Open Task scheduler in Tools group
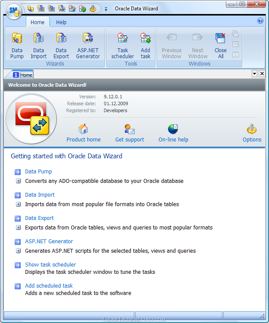This screenshot has width=269, height=323. [123, 46]
